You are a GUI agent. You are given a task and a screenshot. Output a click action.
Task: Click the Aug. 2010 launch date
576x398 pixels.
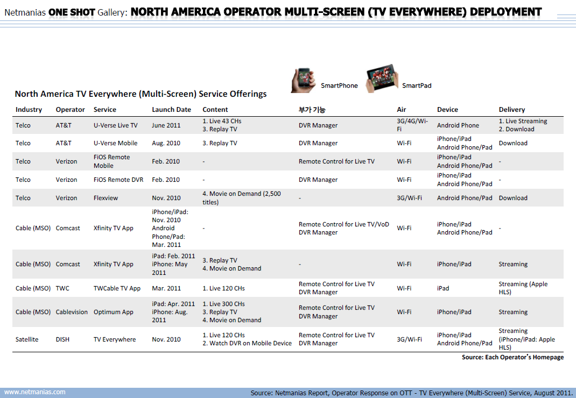click(166, 143)
